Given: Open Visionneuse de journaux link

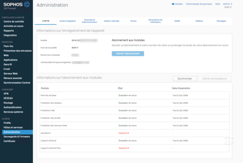Looking at the screenshot, I should 199,4.
